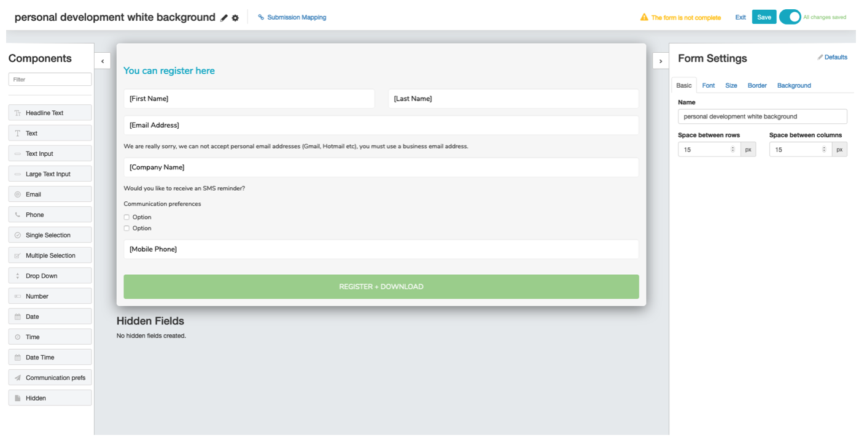Viewport: 859px width, 438px height.
Task: Adjust Space between columns stepper
Action: click(x=824, y=150)
